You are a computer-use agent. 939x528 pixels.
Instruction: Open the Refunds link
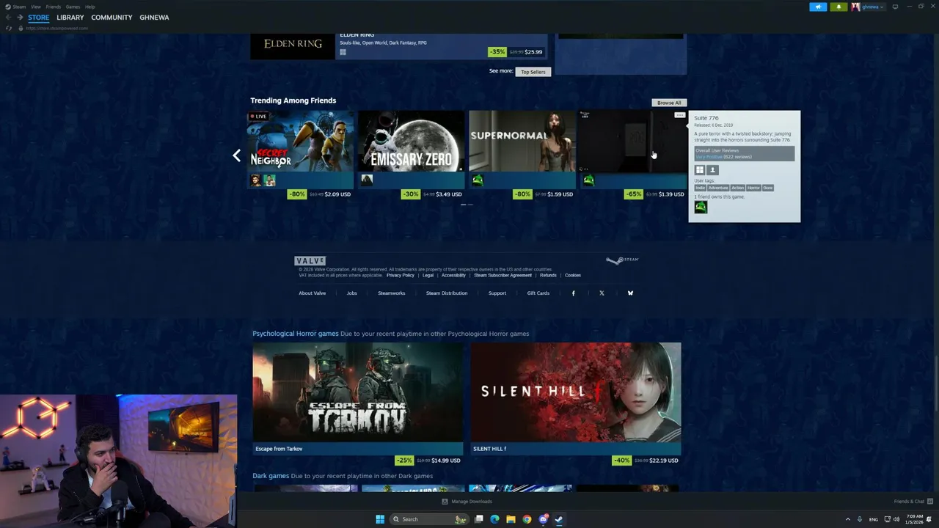[548, 275]
